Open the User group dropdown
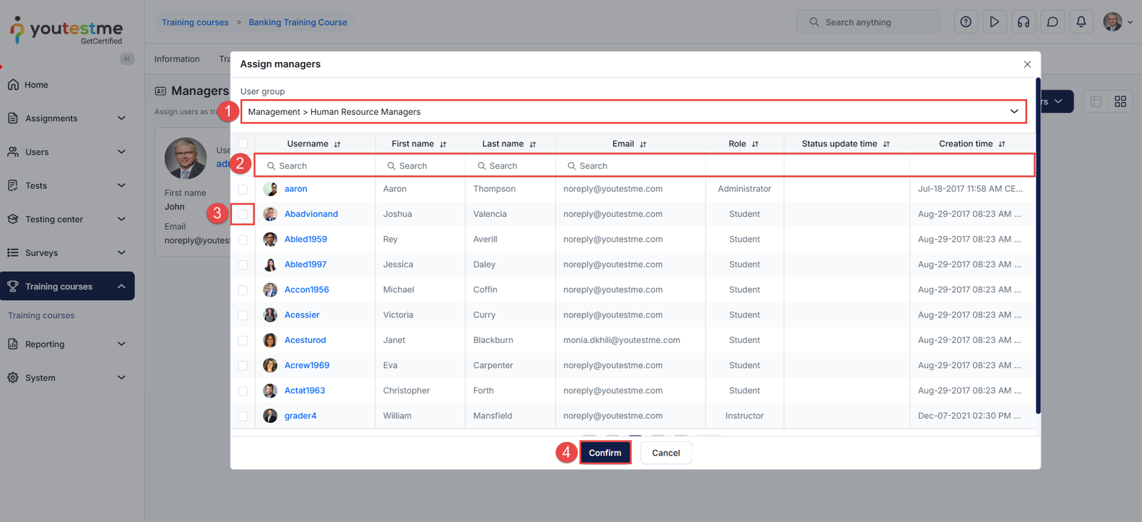This screenshot has height=522, width=1142. (633, 112)
